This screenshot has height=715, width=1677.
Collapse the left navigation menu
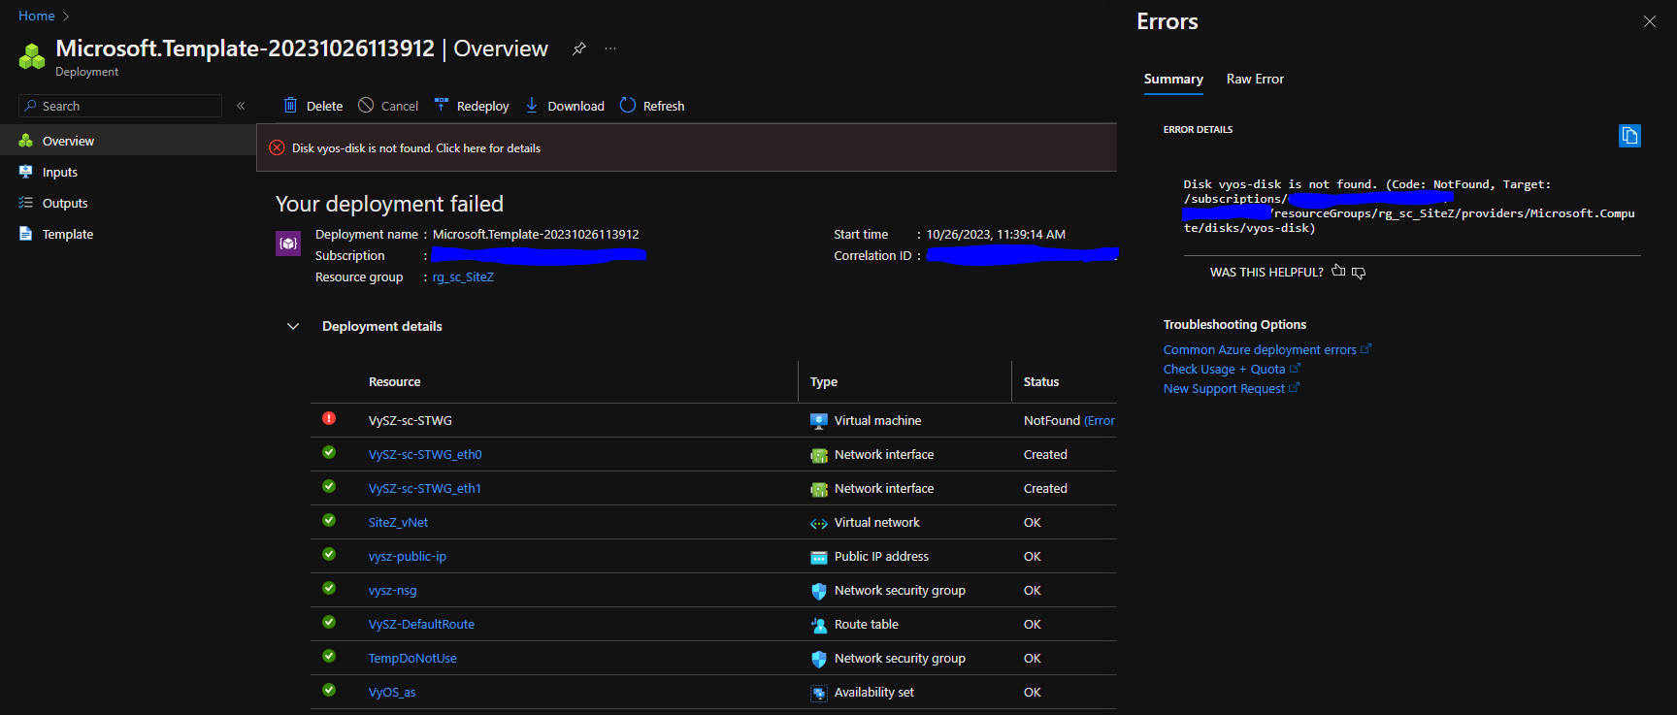point(241,106)
